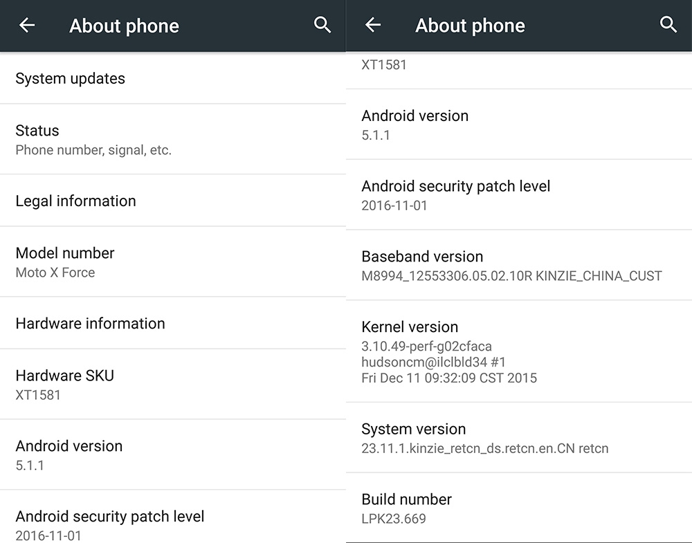This screenshot has width=692, height=543.
Task: Open System updates
Action: click(x=172, y=79)
